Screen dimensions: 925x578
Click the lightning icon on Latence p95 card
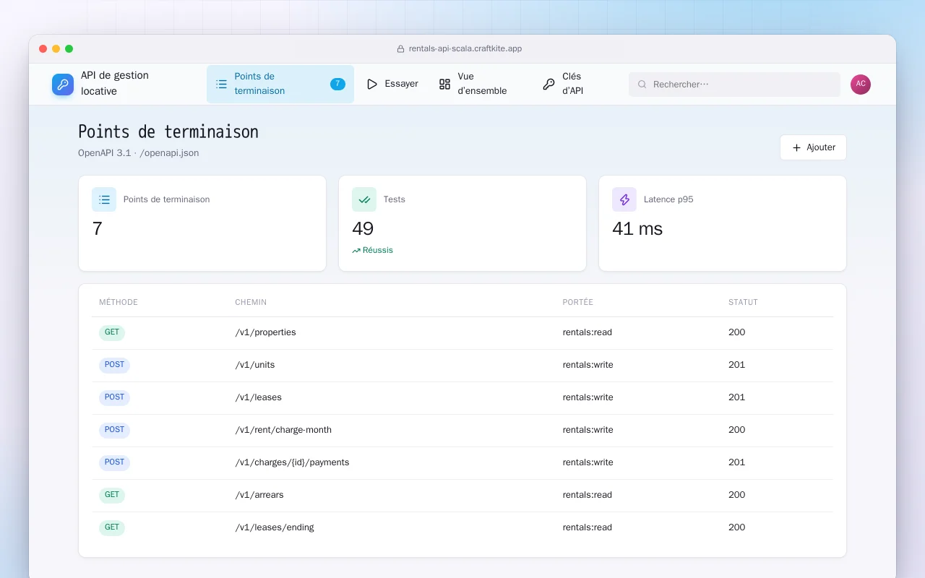624,199
